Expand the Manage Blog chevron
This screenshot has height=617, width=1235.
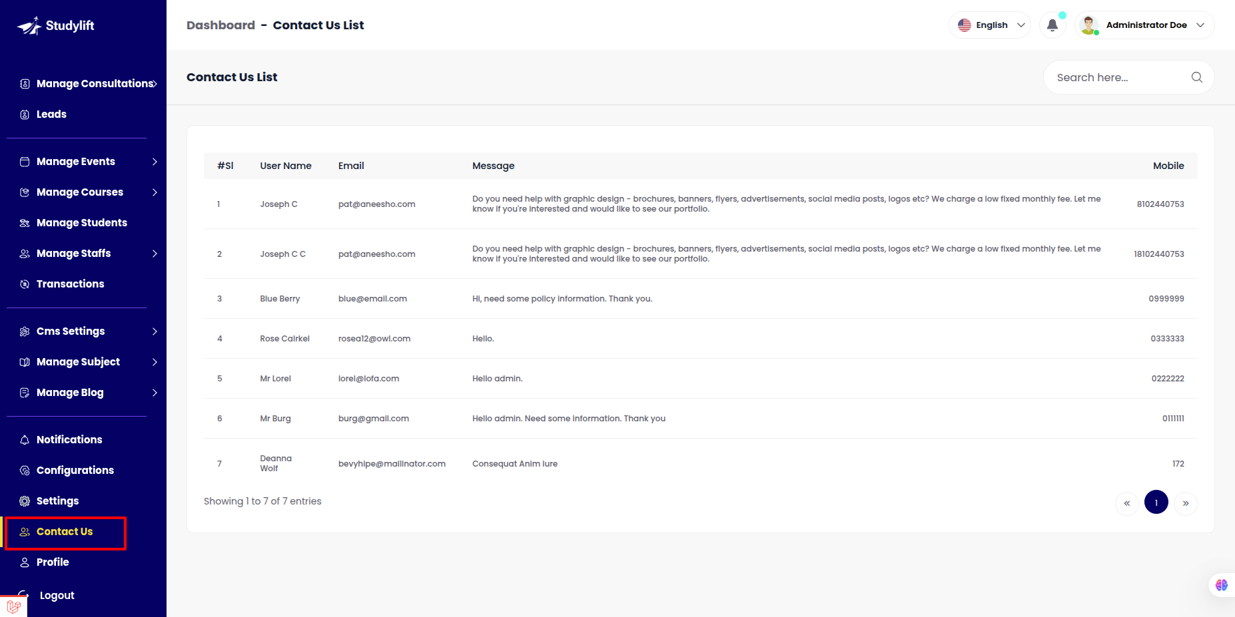pyautogui.click(x=155, y=393)
